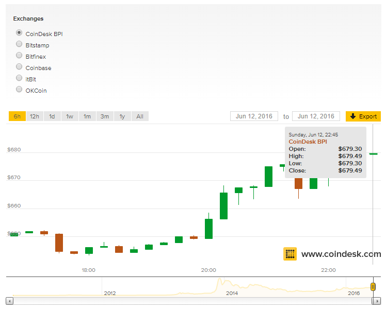The height and width of the screenshot is (311, 386).
Task: Click the 2012 label in the navigator
Action: [110, 293]
